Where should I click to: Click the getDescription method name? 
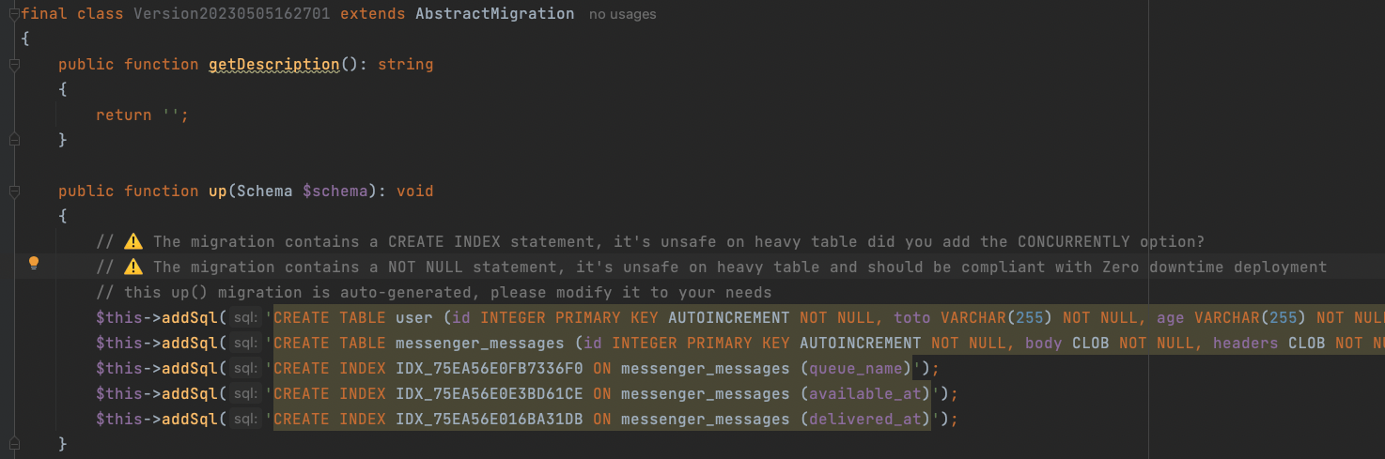[x=273, y=65]
